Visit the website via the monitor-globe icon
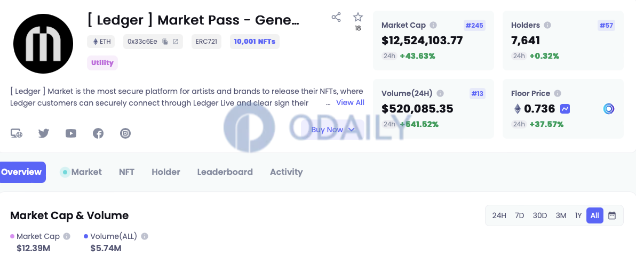The image size is (636, 256). point(17,133)
